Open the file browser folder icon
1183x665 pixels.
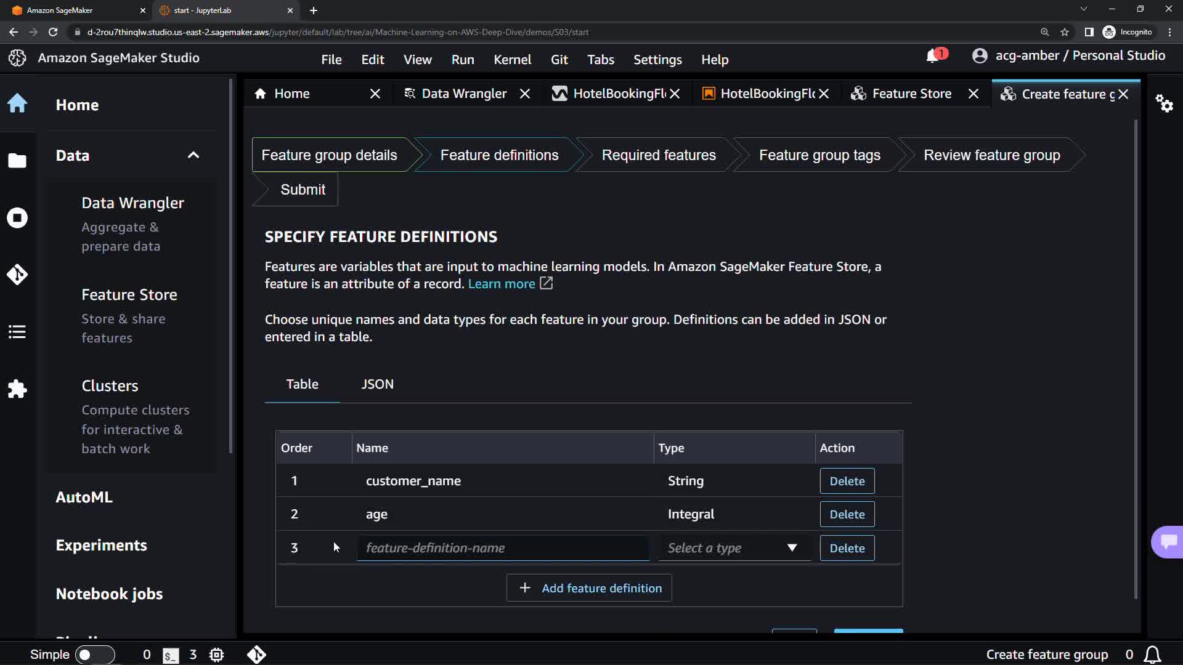(x=17, y=161)
